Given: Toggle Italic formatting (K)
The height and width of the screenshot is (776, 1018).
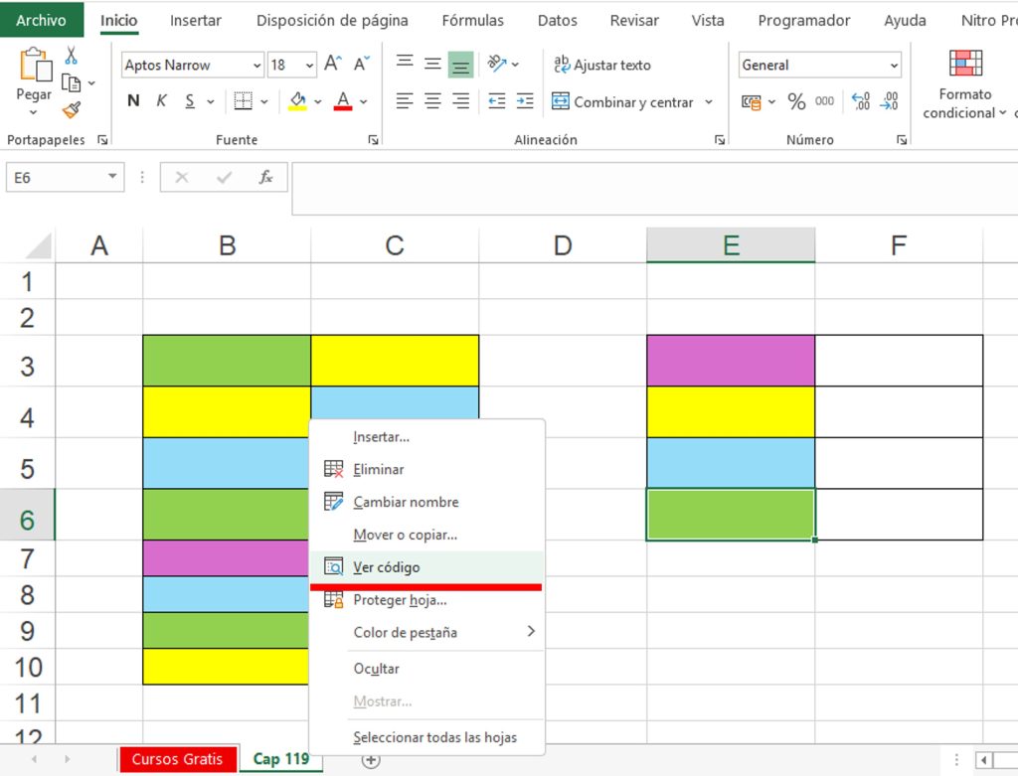Looking at the screenshot, I should click(162, 101).
